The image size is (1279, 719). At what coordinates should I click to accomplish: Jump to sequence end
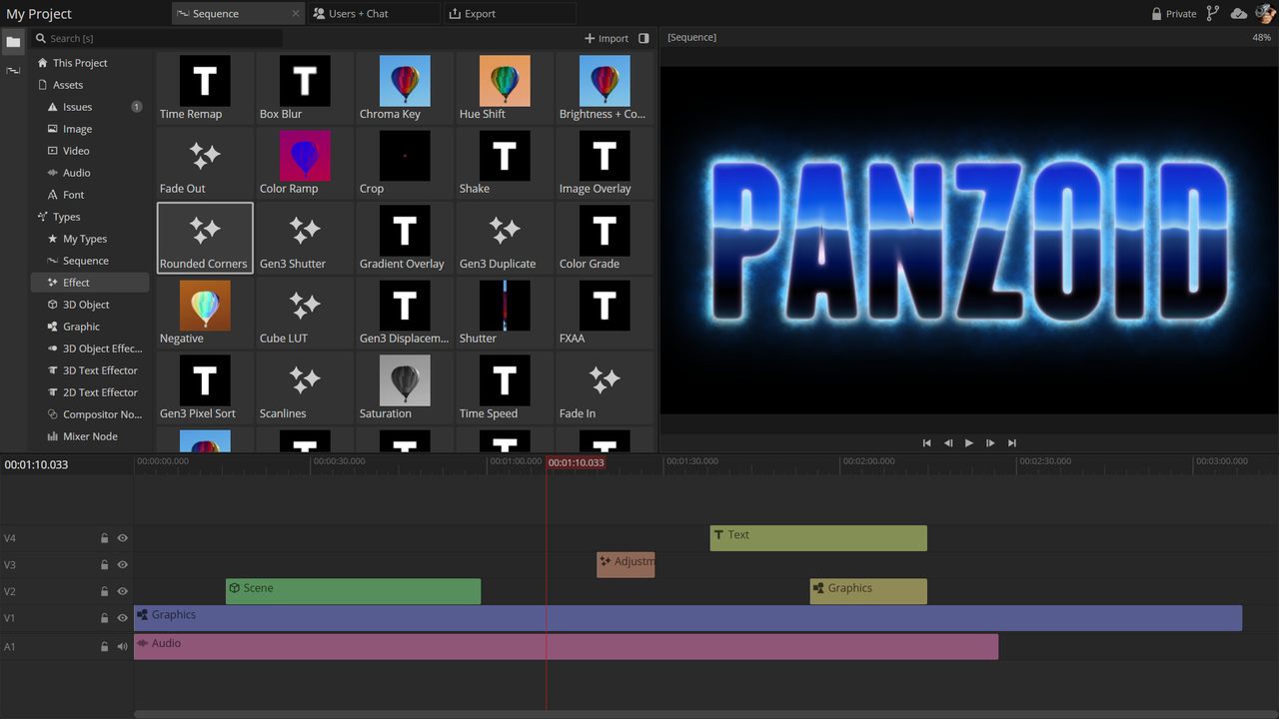(1012, 443)
